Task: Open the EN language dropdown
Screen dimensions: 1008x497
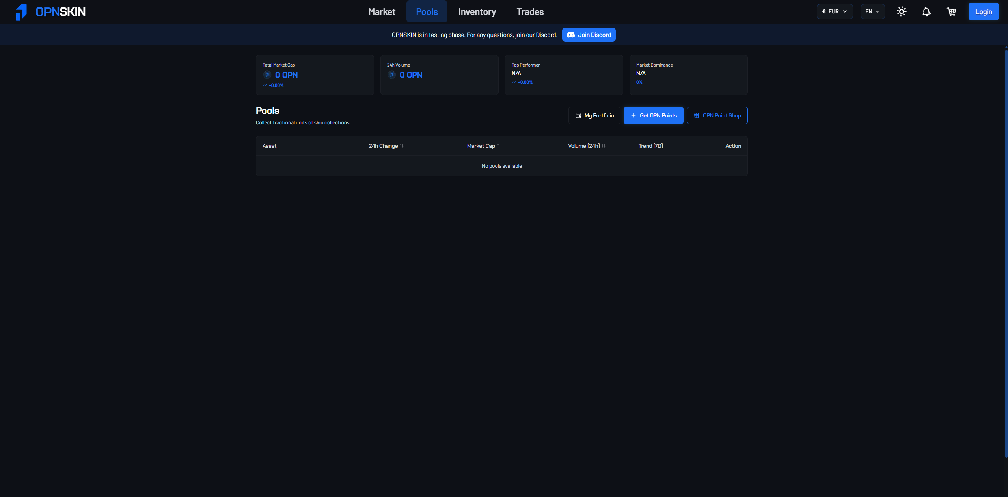Action: click(872, 12)
